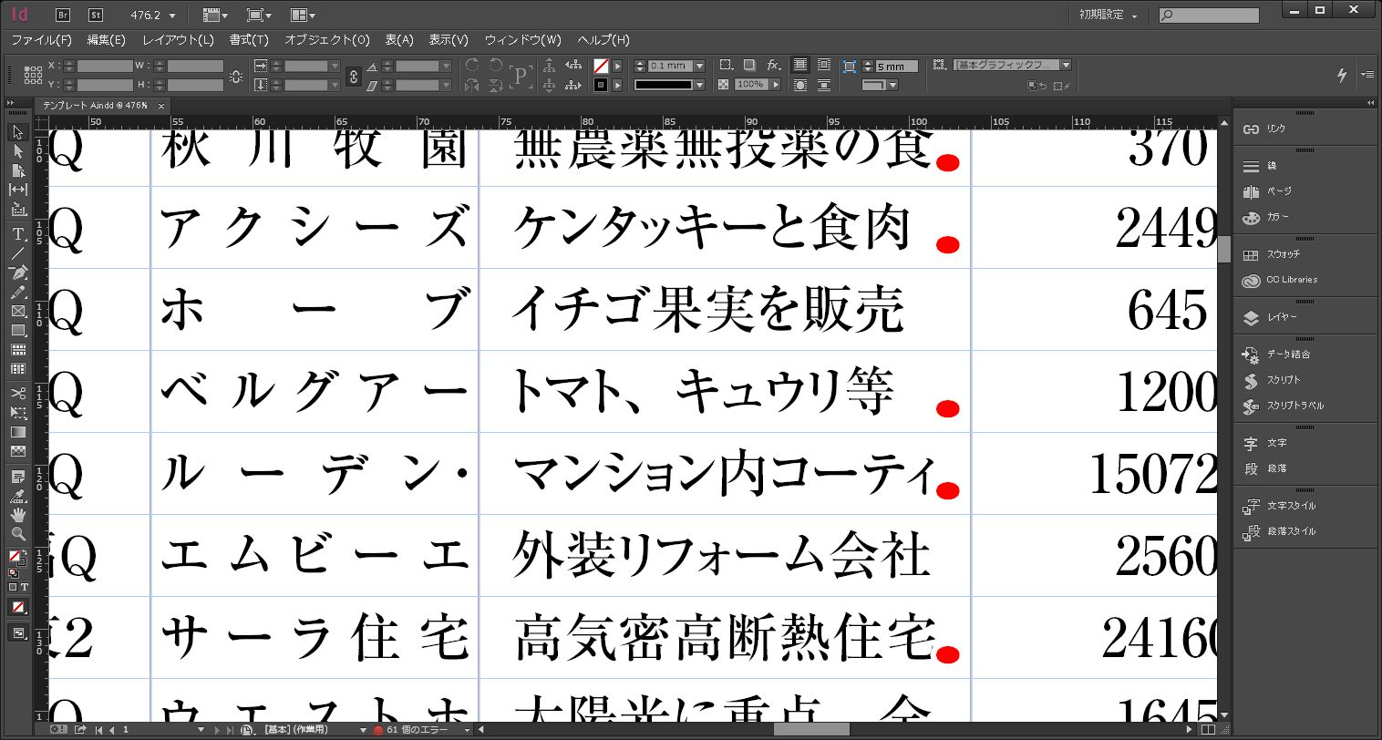Image resolution: width=1382 pixels, height=740 pixels.
Task: Select the Free Transform tool
Action: tap(18, 413)
